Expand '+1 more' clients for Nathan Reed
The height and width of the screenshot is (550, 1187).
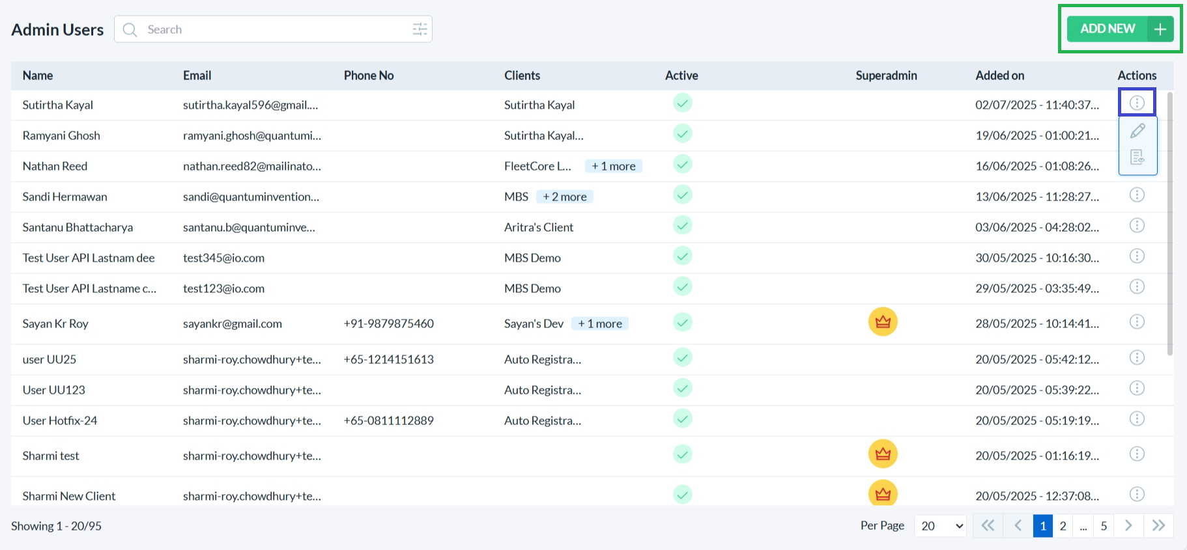613,166
